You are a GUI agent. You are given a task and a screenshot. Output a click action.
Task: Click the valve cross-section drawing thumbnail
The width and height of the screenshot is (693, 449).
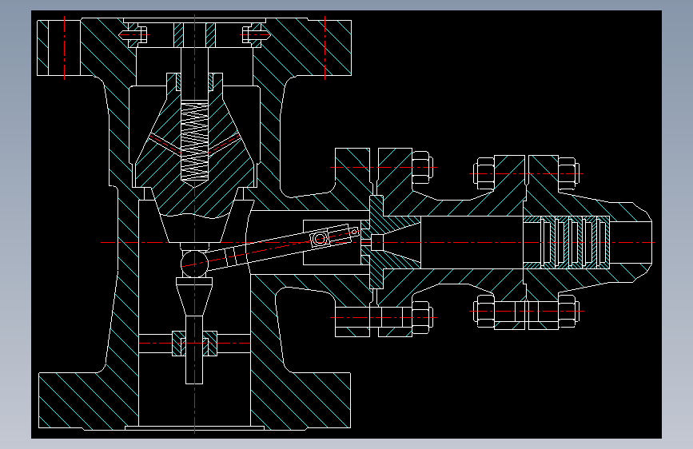pos(346,224)
